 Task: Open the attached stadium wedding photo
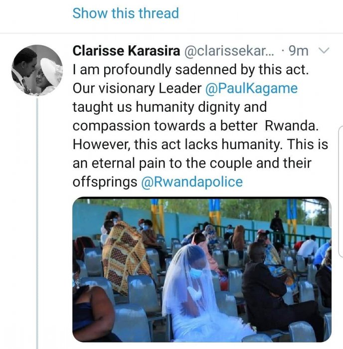point(201,269)
